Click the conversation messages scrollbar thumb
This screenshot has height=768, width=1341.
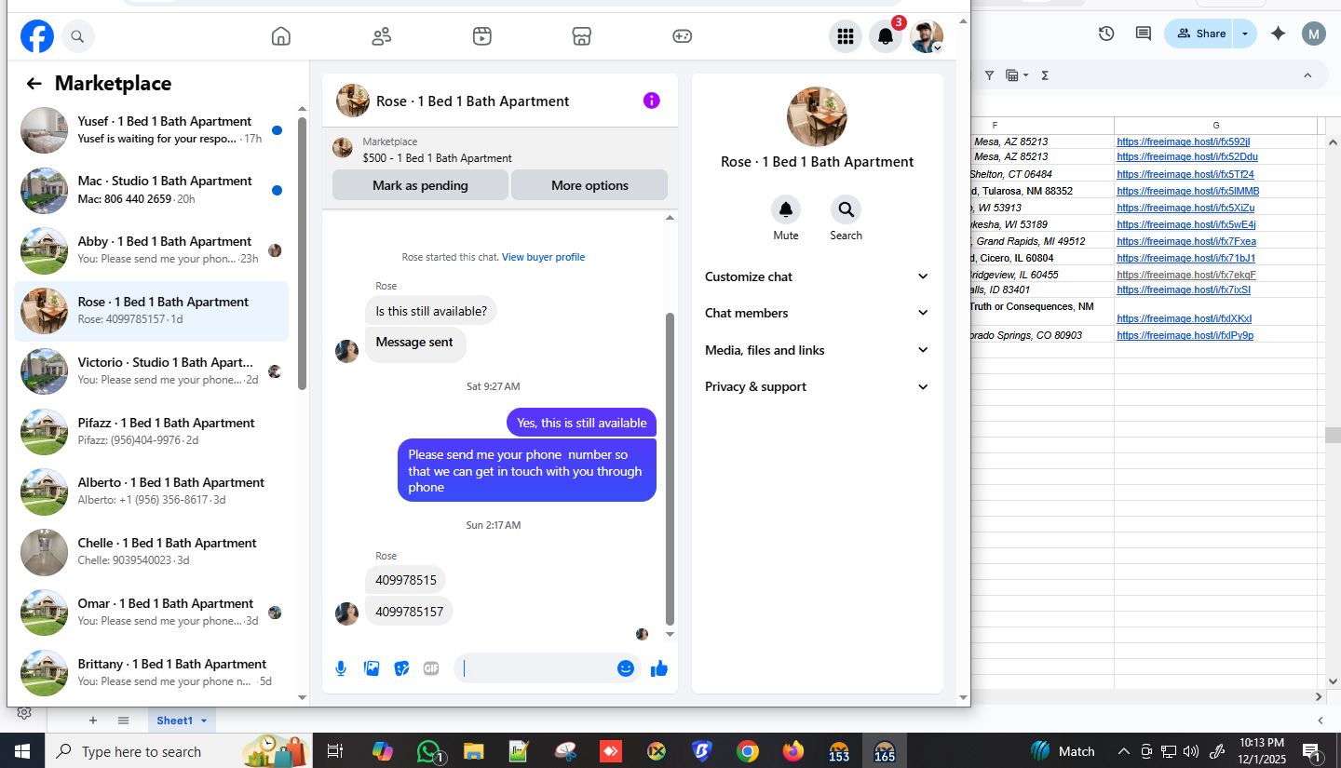click(670, 469)
